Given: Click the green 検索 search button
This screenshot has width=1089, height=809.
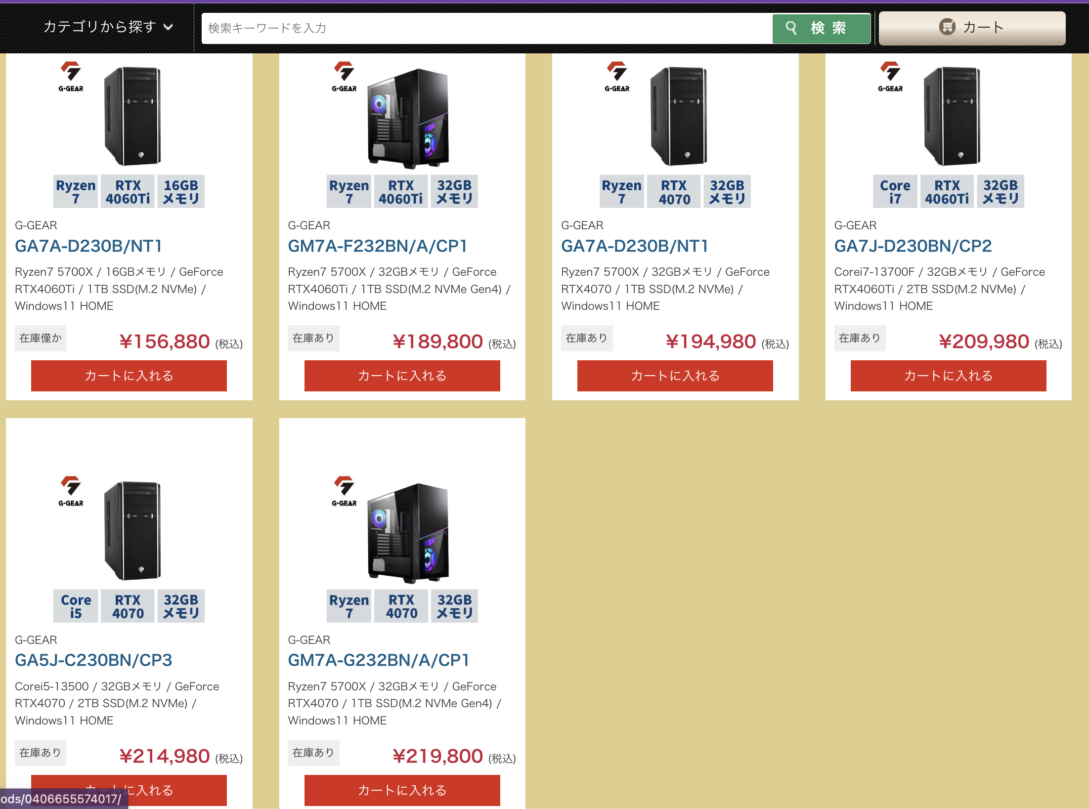Looking at the screenshot, I should coord(822,28).
